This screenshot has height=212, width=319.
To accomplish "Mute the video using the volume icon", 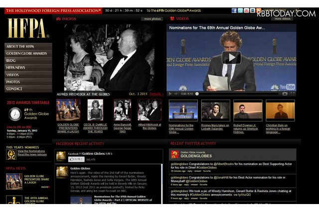I will coord(176,94).
